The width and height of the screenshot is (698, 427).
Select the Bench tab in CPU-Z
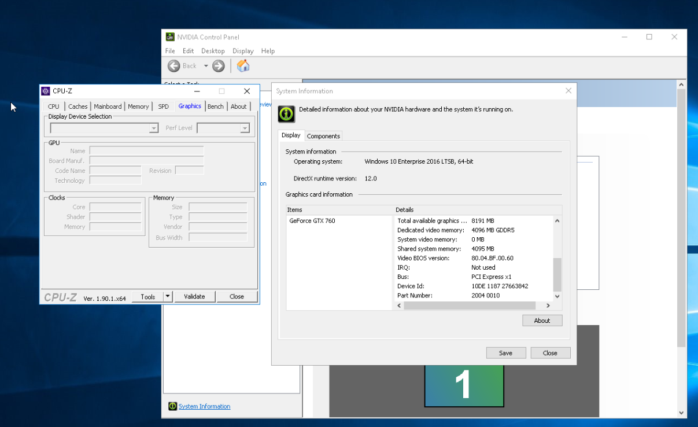(216, 106)
